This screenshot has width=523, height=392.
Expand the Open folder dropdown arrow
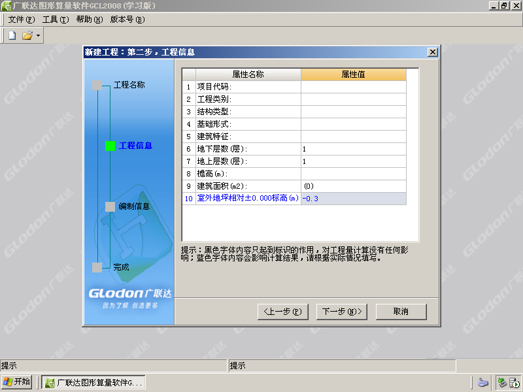(x=39, y=35)
